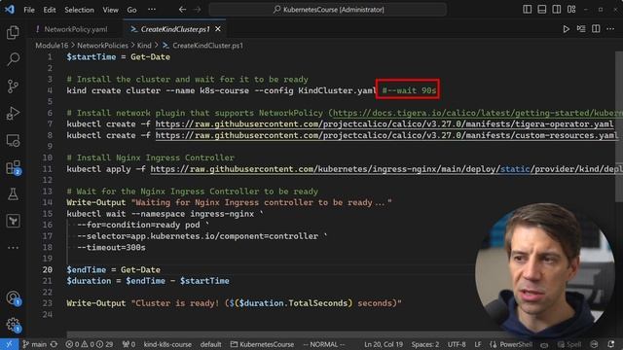
Task: Open ingress-nginx deploy URL on line 11
Action: (x=386, y=169)
